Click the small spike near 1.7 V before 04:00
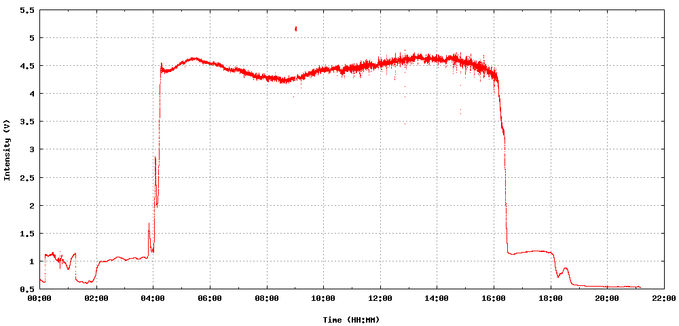The image size is (679, 326). 149,224
